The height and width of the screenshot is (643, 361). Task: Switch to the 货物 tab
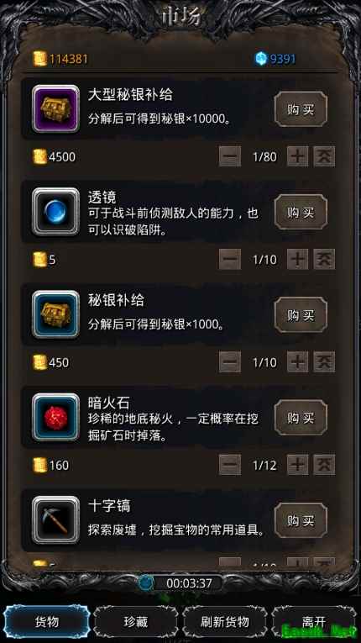click(47, 622)
